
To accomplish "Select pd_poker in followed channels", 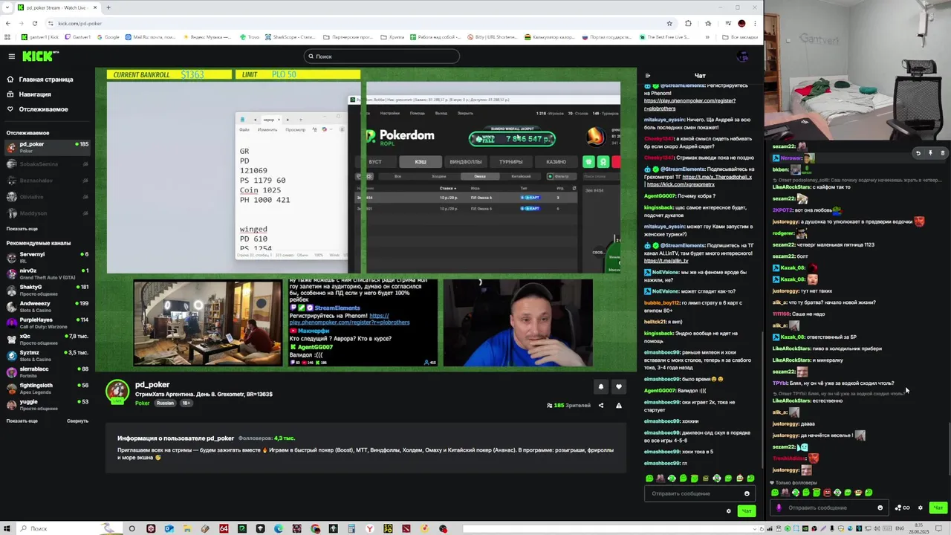I will click(x=48, y=147).
